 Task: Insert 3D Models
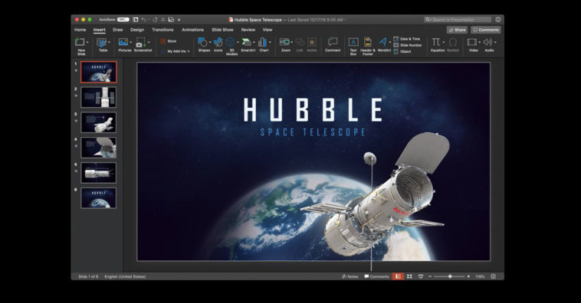[231, 46]
